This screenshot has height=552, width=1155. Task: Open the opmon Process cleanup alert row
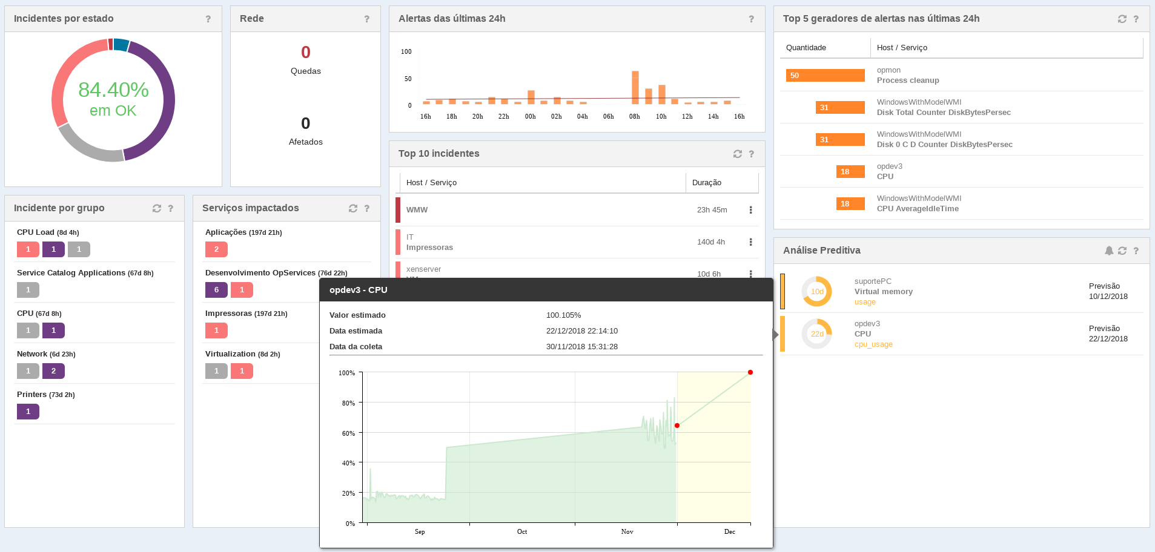click(961, 75)
